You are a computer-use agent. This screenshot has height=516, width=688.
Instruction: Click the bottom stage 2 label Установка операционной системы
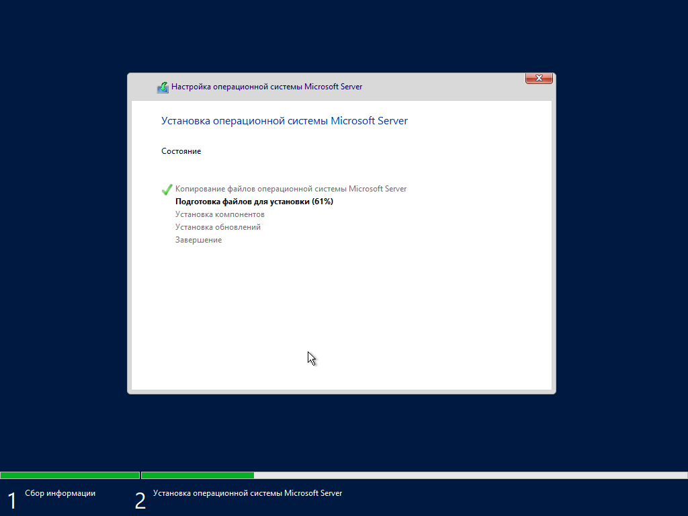pyautogui.click(x=247, y=493)
